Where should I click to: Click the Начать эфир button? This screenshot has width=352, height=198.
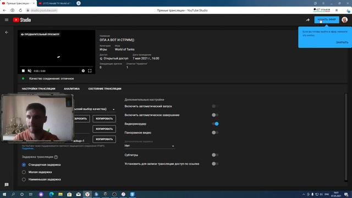click(x=327, y=20)
